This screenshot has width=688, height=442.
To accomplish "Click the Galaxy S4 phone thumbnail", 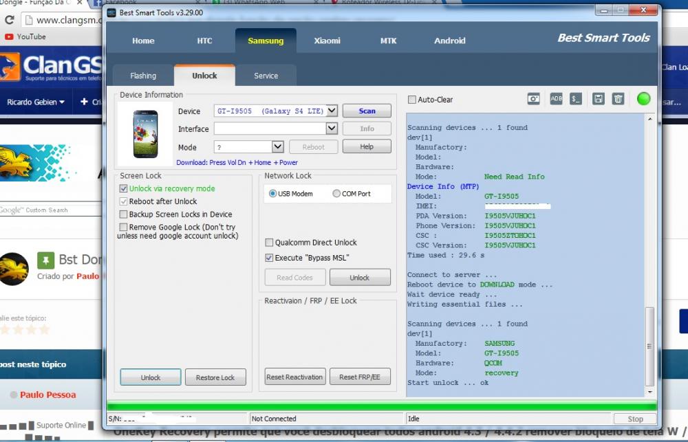I will tap(146, 134).
